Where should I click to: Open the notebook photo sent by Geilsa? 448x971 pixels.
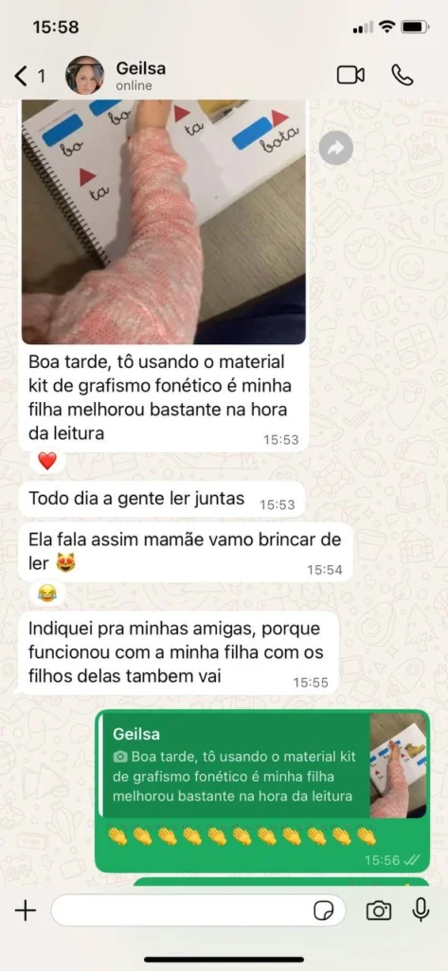tap(164, 222)
